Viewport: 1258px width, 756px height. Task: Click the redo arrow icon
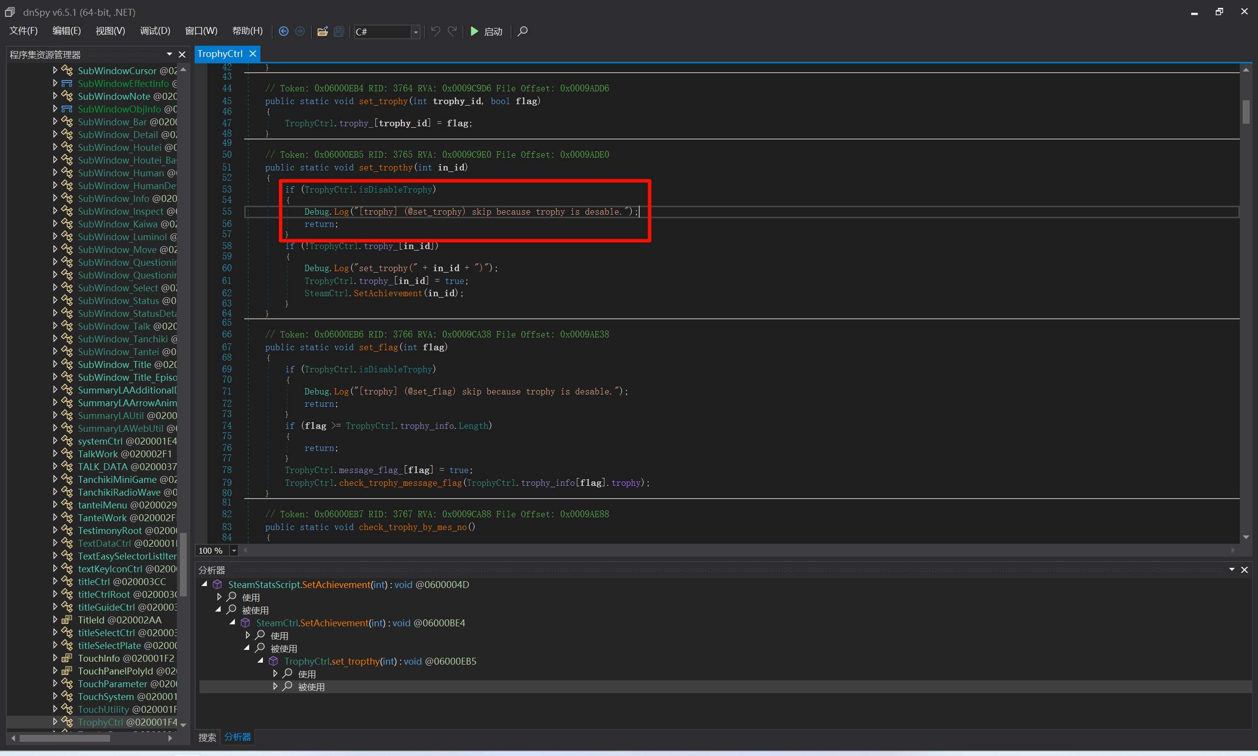point(452,31)
